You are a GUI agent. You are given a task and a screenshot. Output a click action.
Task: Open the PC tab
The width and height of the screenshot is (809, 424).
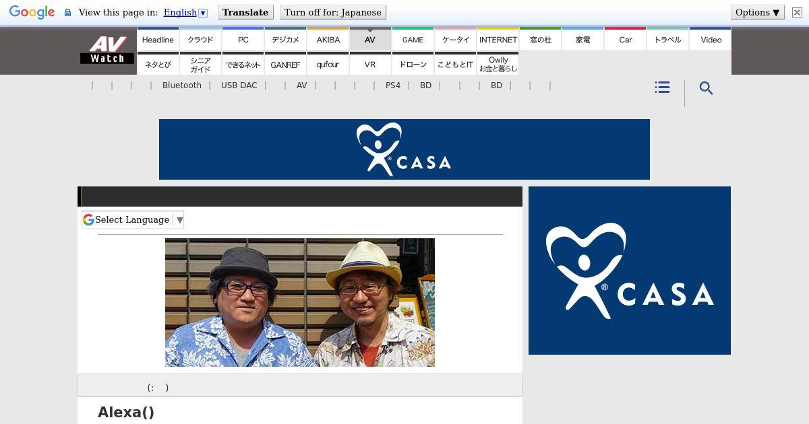[x=243, y=39]
